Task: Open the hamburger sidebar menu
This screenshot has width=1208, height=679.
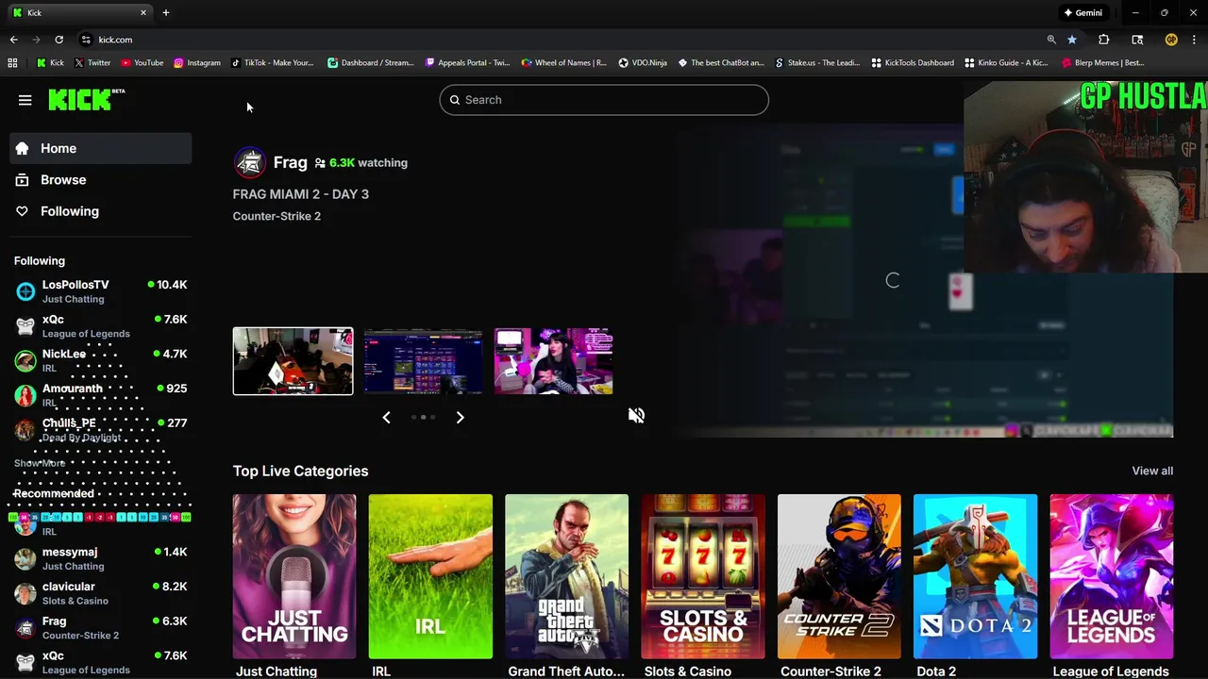Action: pos(25,100)
